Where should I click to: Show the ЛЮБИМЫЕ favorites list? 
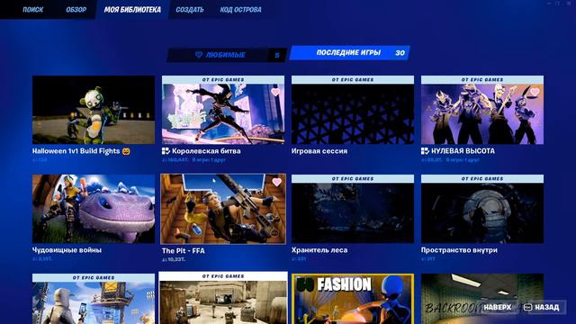227,55
